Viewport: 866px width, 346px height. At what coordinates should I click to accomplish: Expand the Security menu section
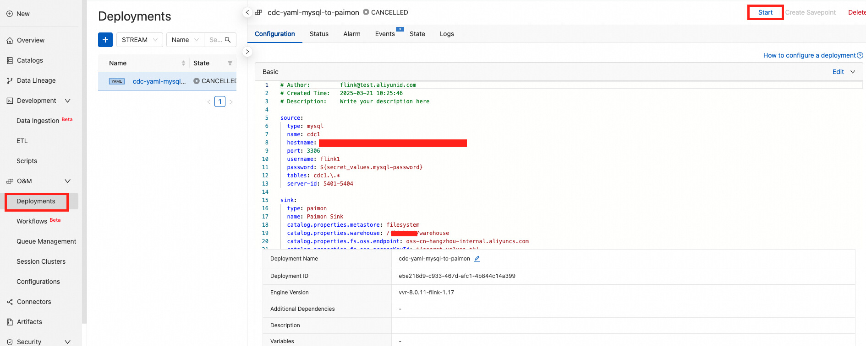pos(68,342)
